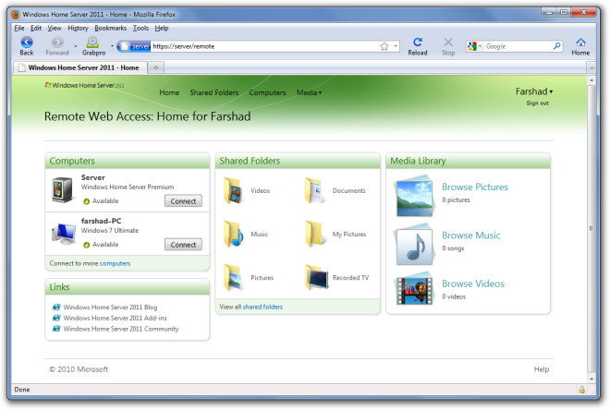Image resolution: width=610 pixels, height=410 pixels.
Task: Open the My Pictures folder icon
Action: click(314, 234)
